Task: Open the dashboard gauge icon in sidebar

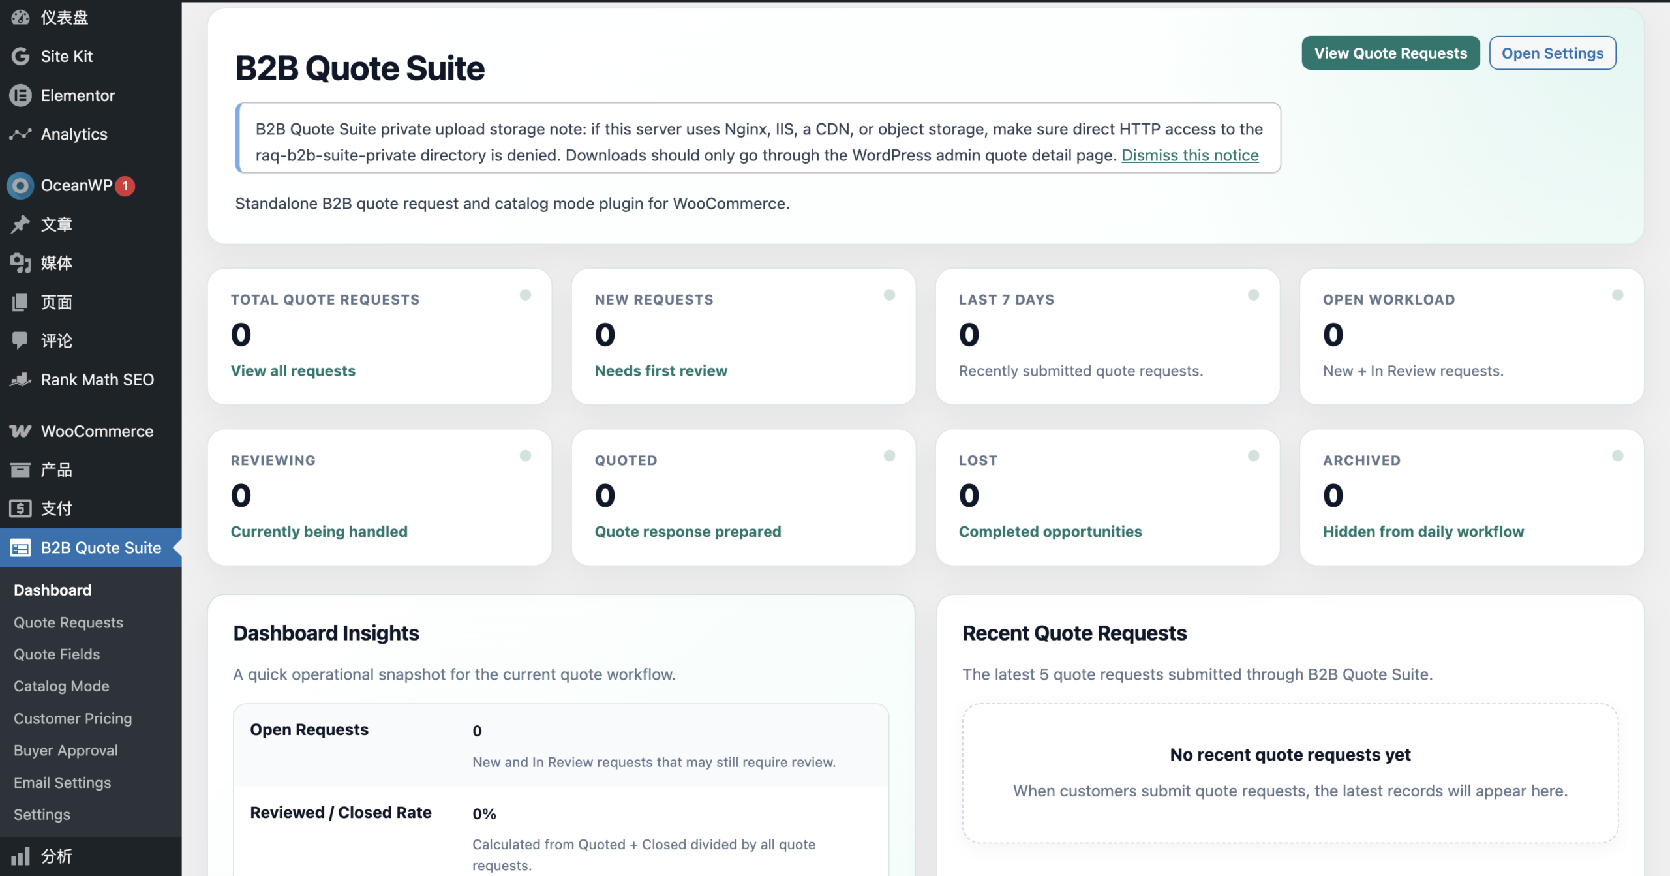Action: click(x=20, y=17)
